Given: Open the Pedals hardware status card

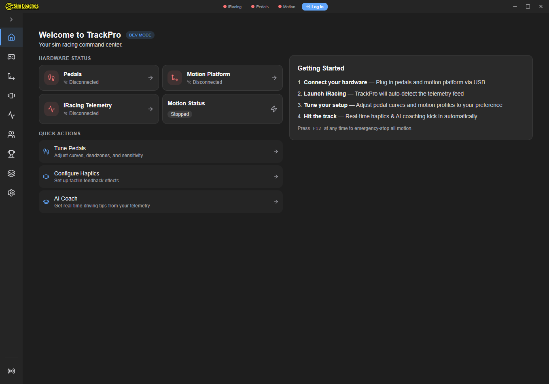Looking at the screenshot, I should [99, 78].
